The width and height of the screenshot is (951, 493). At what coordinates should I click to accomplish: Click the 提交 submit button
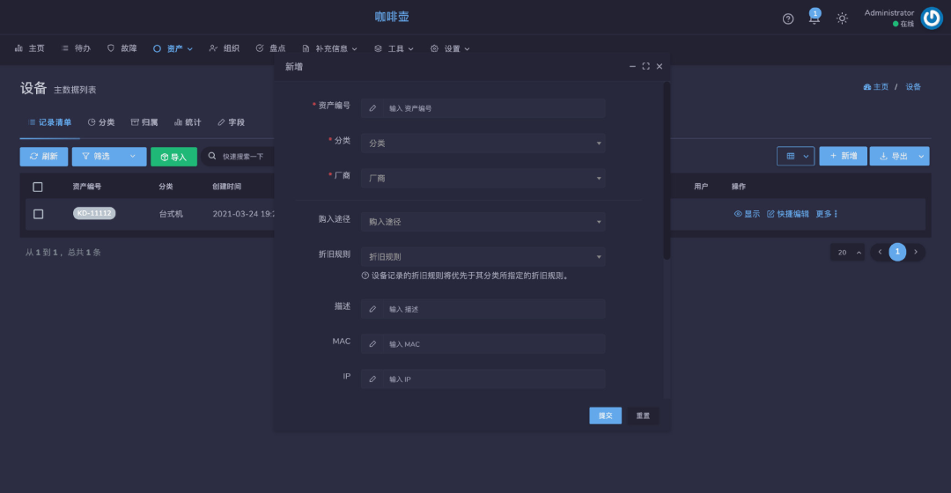pyautogui.click(x=605, y=416)
